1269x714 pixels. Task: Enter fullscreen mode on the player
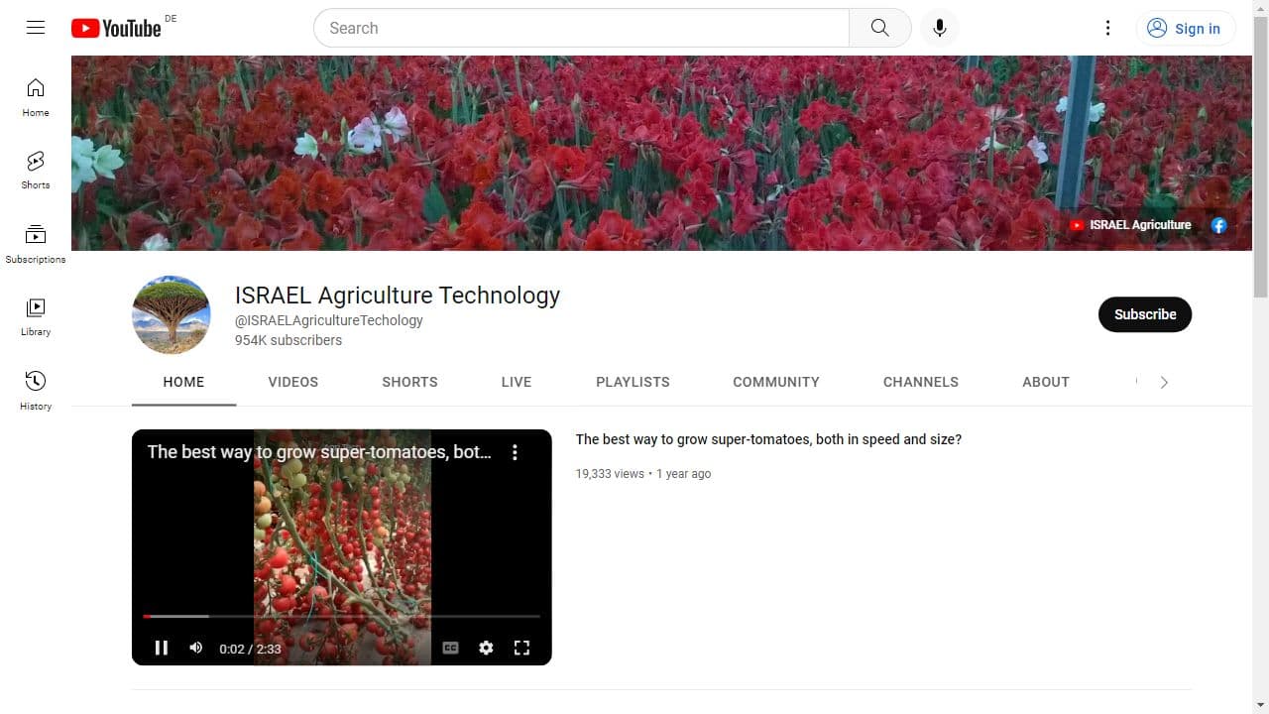521,648
